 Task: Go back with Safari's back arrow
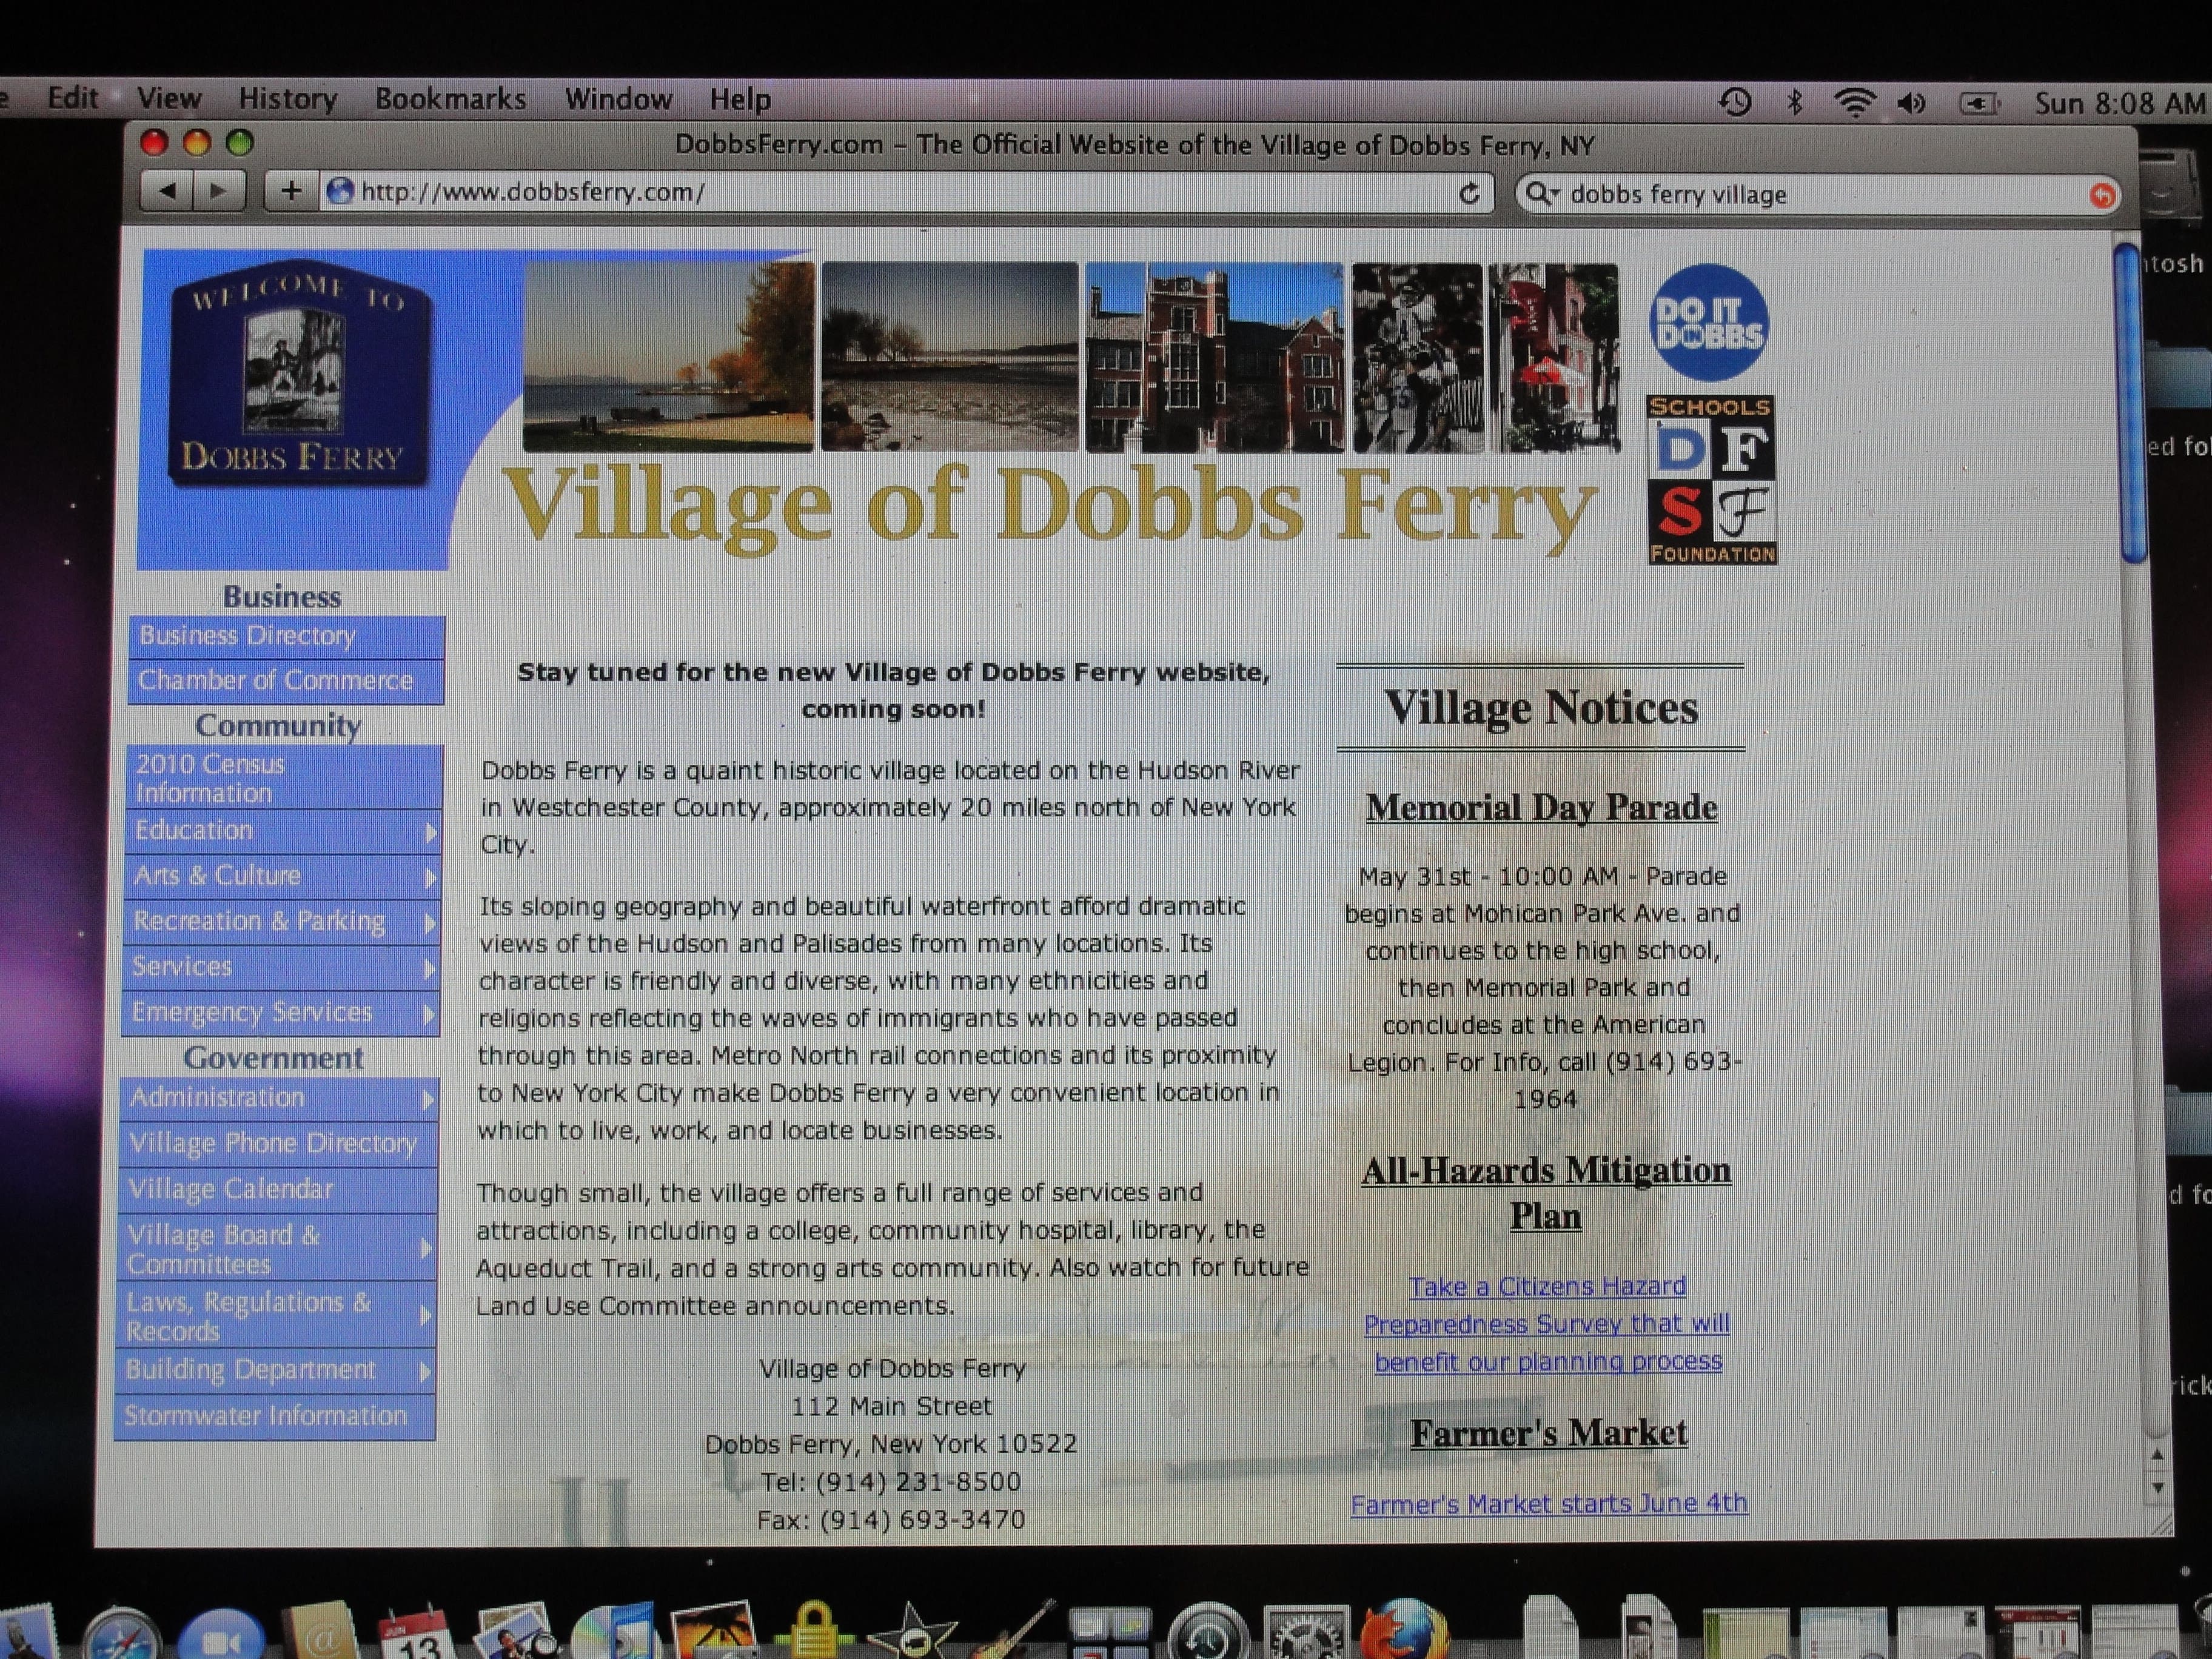click(x=167, y=190)
